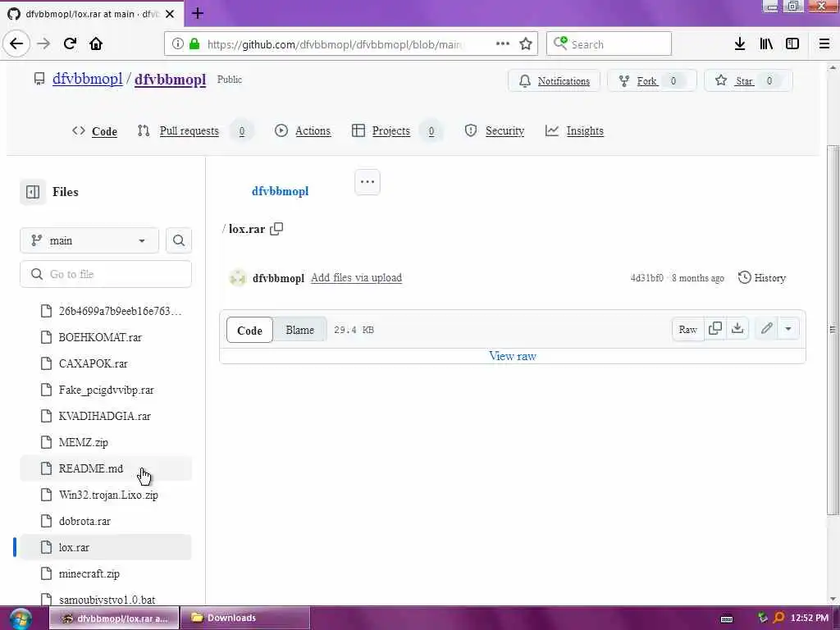Open dobrota.rar in the file tree
The width and height of the screenshot is (840, 630).
click(x=106, y=521)
